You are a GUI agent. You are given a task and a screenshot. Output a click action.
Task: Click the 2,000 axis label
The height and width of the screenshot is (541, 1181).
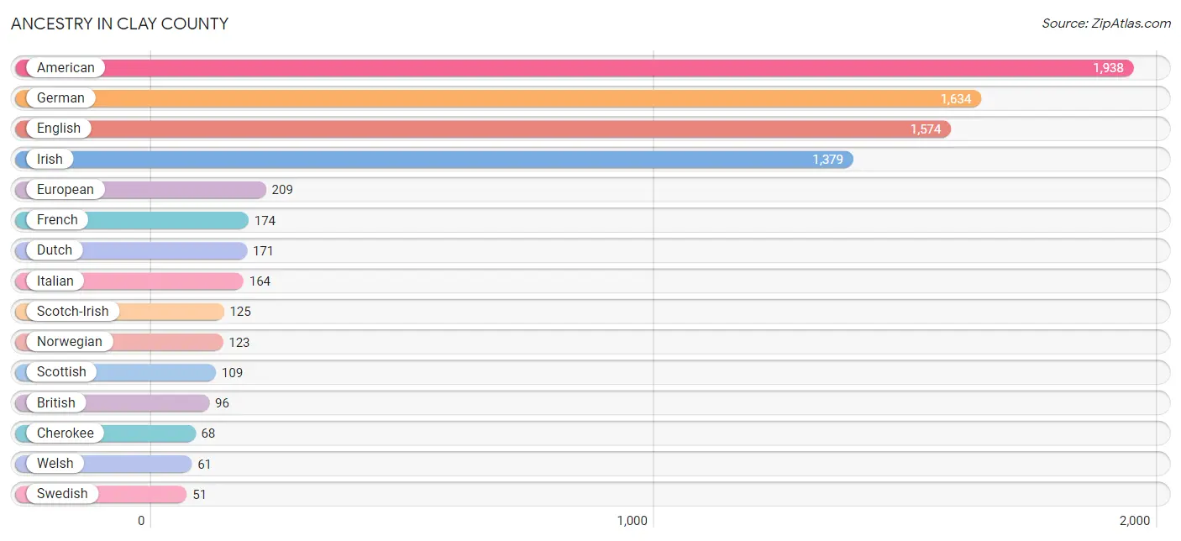(1134, 521)
